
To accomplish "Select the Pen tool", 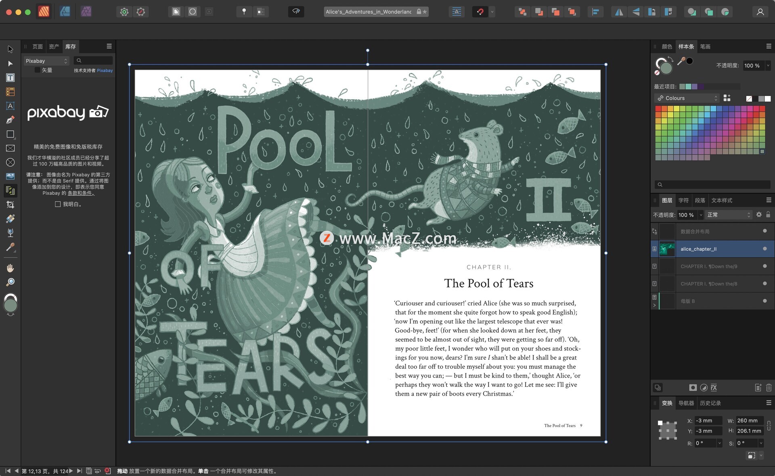I will (10, 120).
